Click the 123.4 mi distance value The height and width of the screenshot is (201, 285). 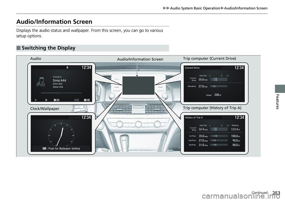235,129
